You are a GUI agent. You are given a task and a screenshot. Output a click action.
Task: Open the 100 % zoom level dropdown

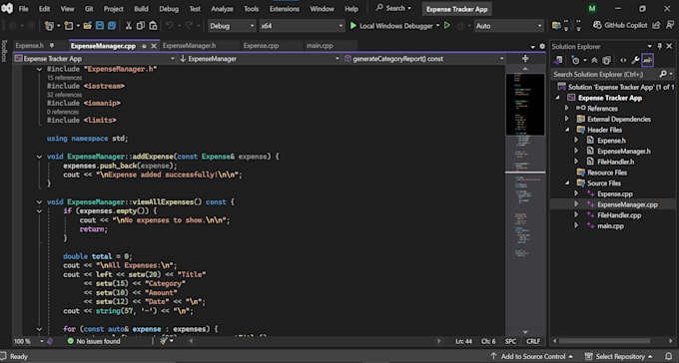(29, 341)
